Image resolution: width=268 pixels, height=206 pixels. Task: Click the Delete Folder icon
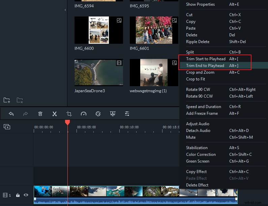click(x=20, y=100)
